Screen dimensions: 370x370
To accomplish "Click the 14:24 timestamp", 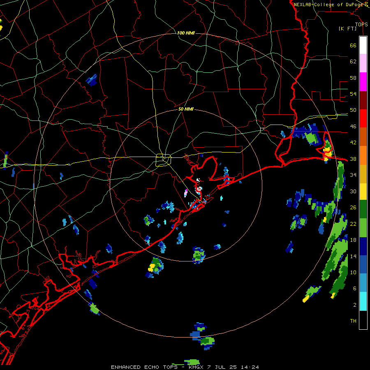I will 250,367.
